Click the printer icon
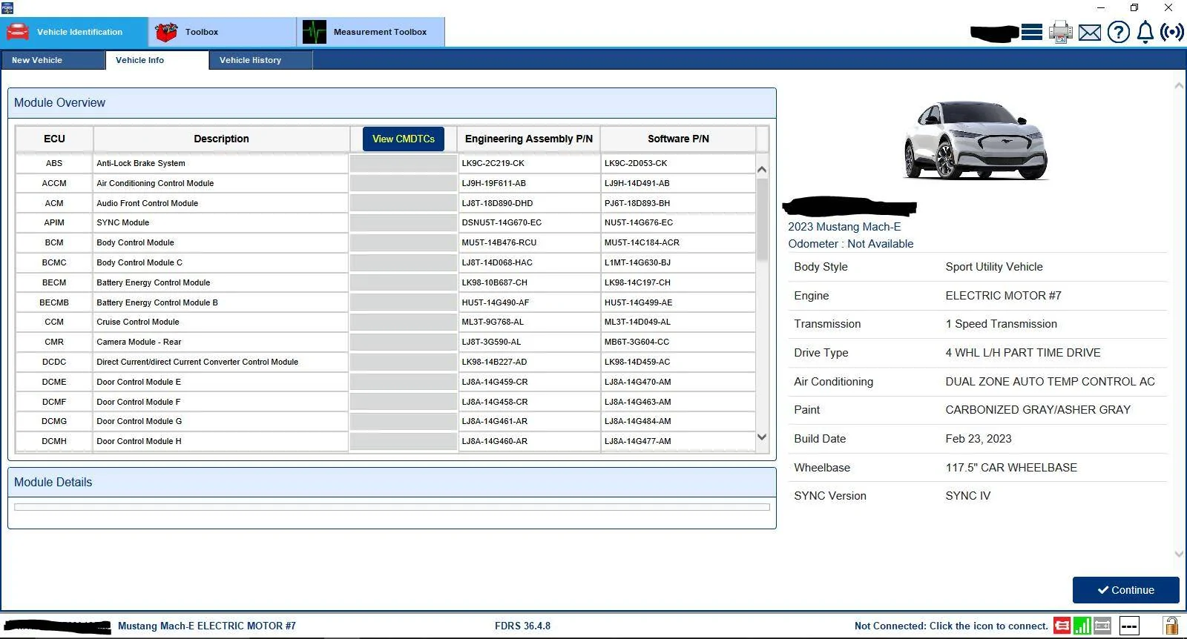The image size is (1187, 639). point(1061,32)
